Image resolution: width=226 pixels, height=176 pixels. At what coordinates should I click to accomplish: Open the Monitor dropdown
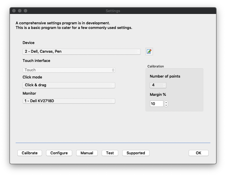[69, 101]
